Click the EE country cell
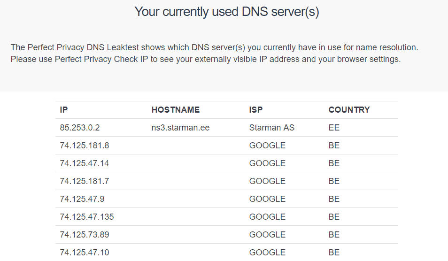The width and height of the screenshot is (448, 261). pos(334,127)
